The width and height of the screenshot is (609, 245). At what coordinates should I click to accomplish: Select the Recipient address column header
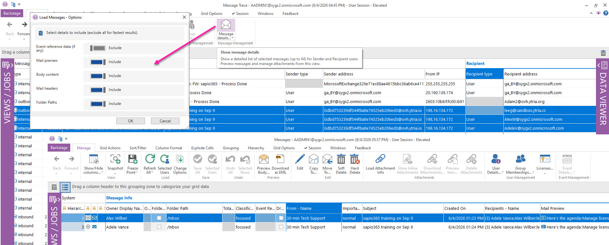coord(550,74)
